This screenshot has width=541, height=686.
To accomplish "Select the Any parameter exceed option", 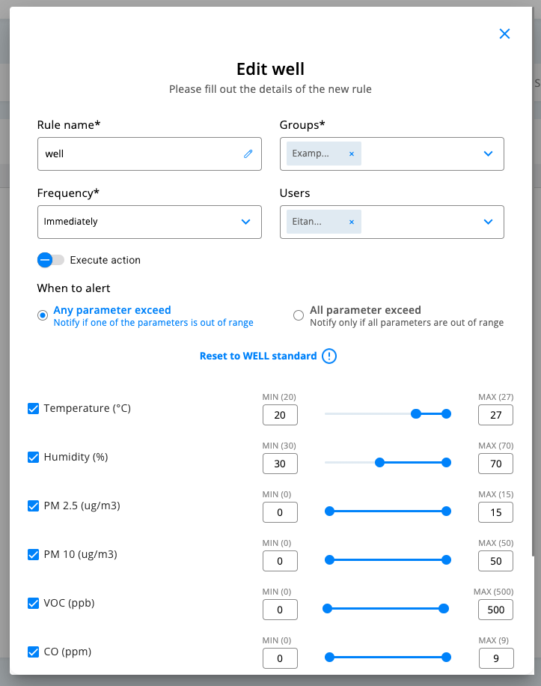I will (43, 315).
